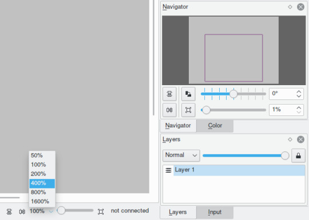
Task: Select 1600% zoom level option
Action: tap(42, 202)
